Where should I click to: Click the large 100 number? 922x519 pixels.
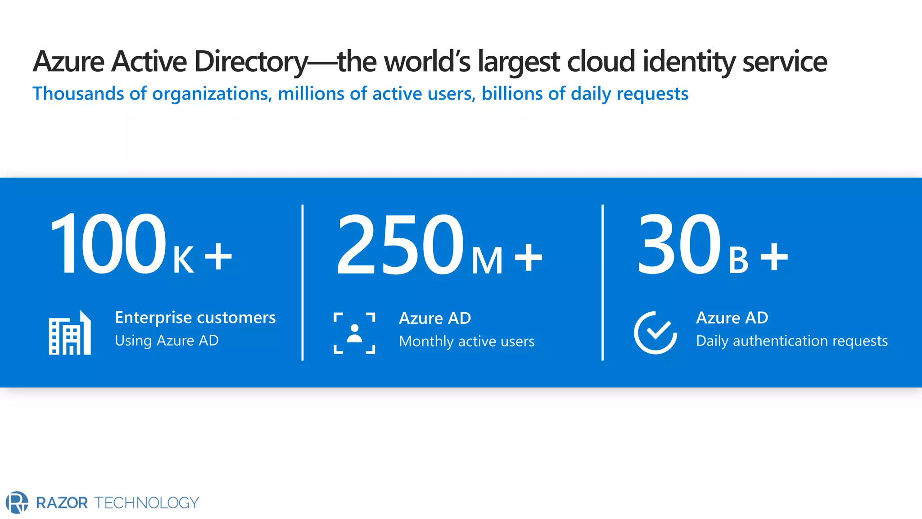point(108,244)
